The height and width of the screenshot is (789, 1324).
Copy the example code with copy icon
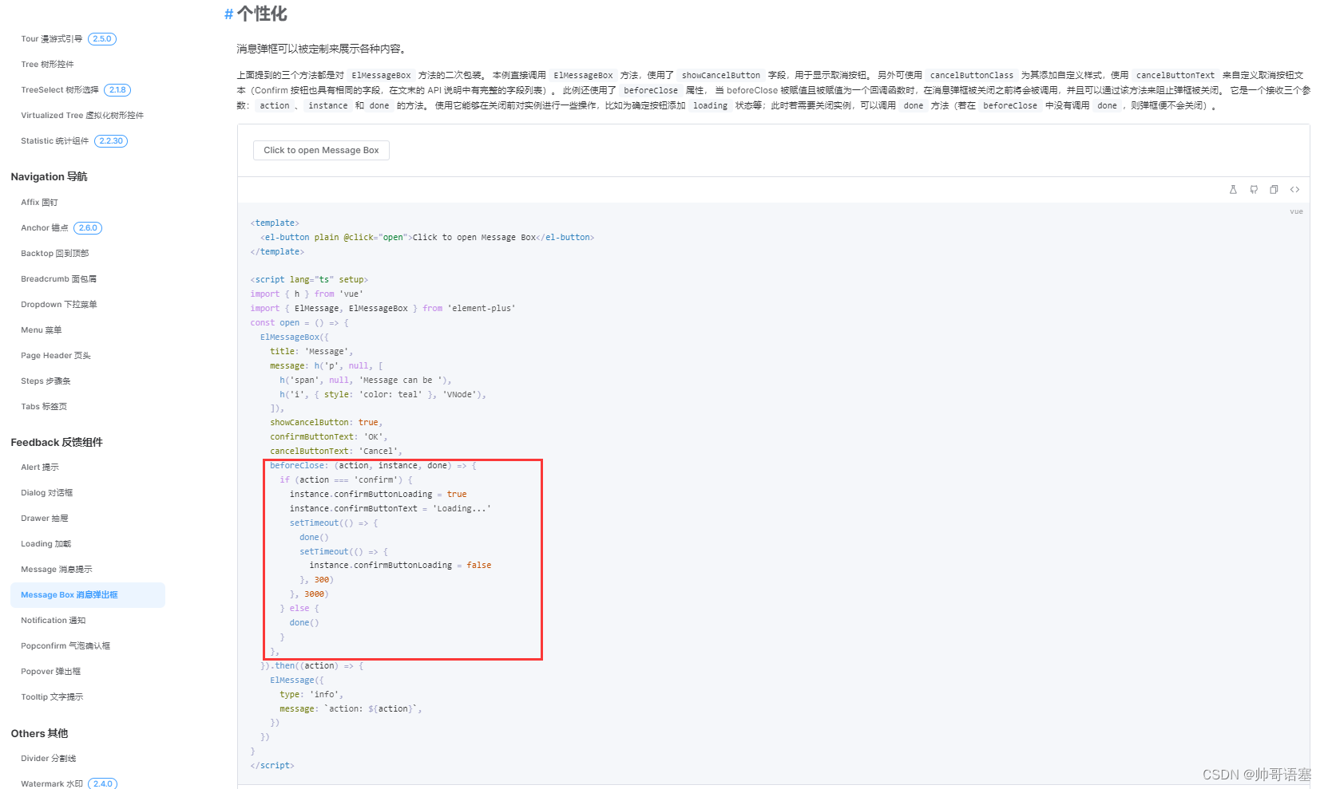pos(1274,190)
